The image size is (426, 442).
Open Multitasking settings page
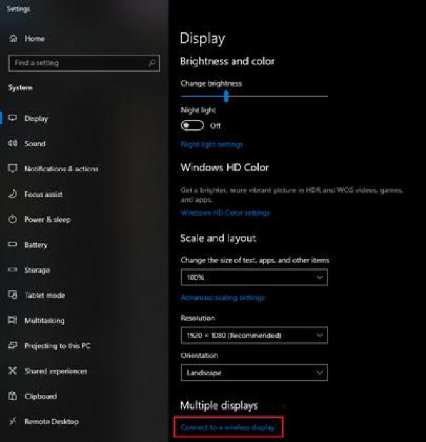point(44,321)
